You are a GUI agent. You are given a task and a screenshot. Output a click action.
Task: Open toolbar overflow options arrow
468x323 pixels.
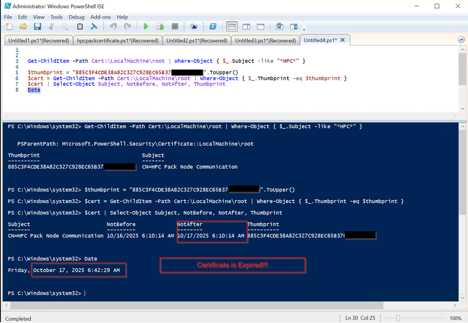pyautogui.click(x=304, y=29)
